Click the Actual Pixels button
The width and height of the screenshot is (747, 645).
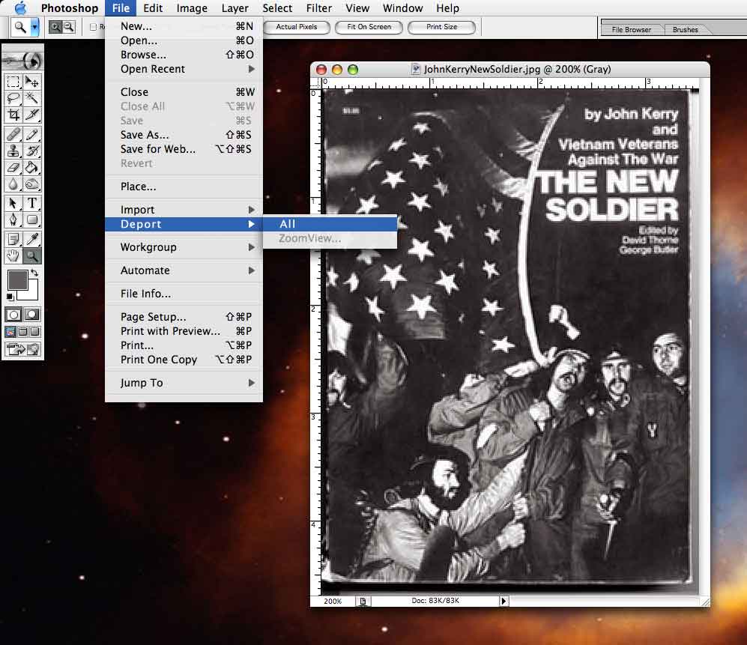[296, 27]
